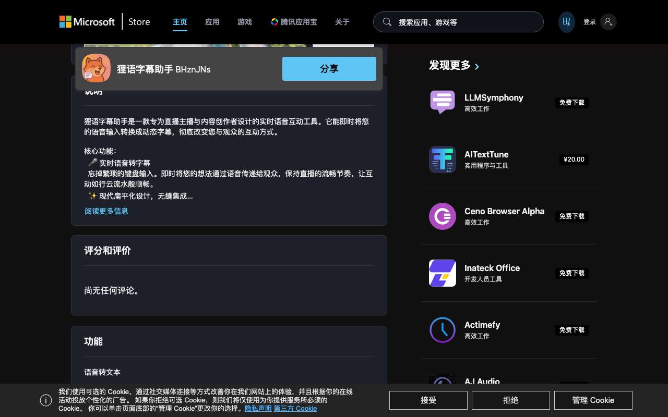Image resolution: width=668 pixels, height=417 pixels.
Task: Reject cookies with 拒绝 button
Action: pos(511,400)
